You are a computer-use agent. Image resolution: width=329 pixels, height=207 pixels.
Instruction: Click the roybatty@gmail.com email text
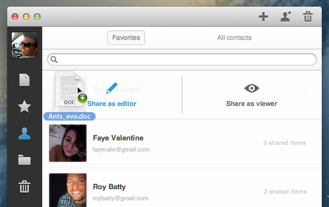[121, 198]
